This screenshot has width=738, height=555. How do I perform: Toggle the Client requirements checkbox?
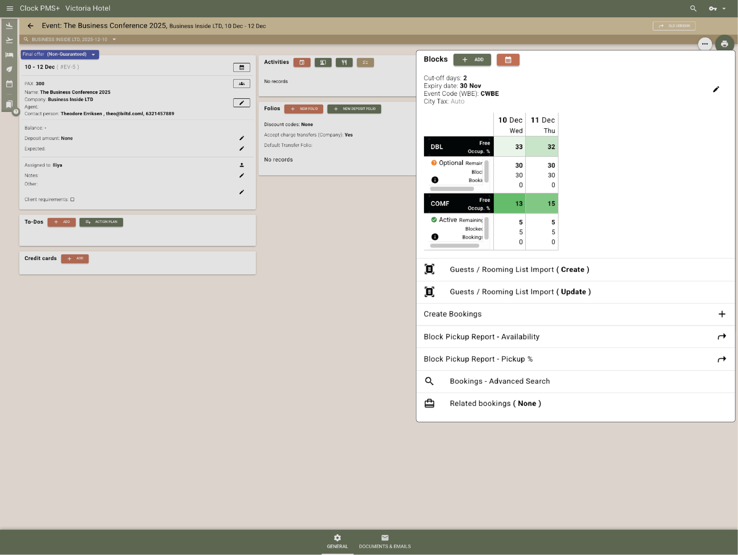(72, 199)
